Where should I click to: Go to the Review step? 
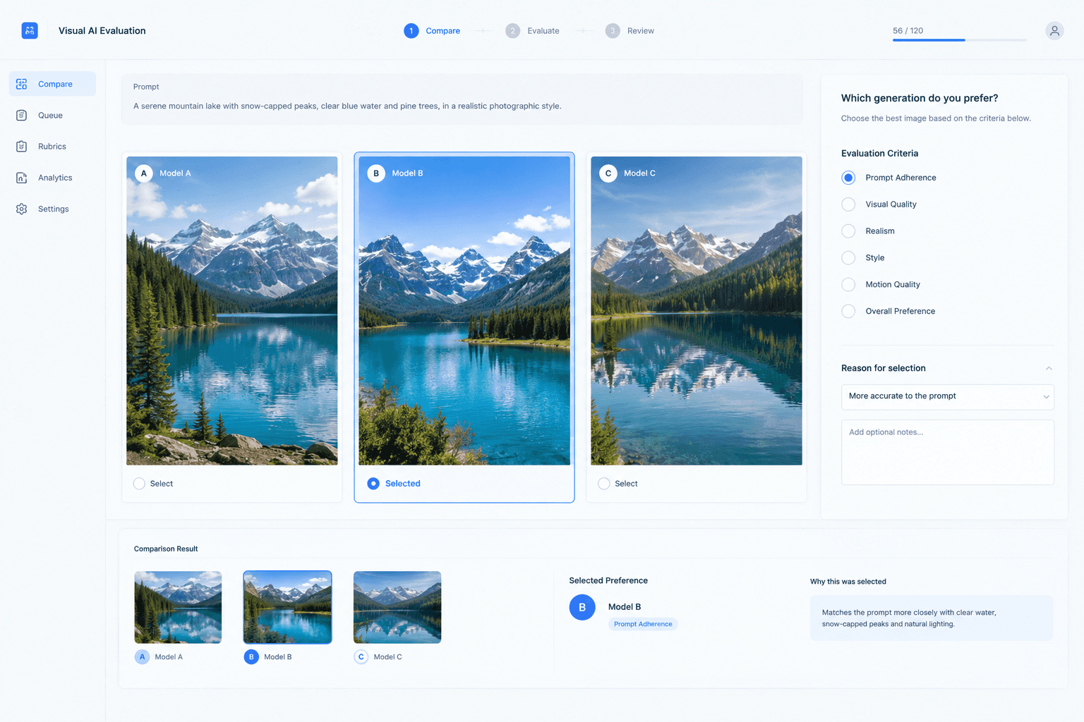pos(630,31)
